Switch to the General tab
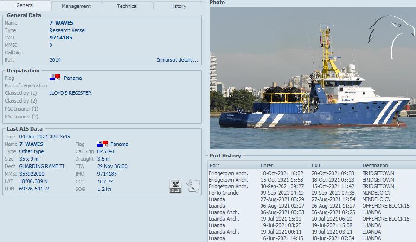The width and height of the screenshot is (416, 242). 25,5
